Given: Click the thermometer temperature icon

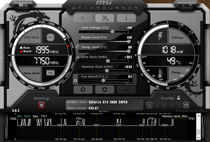Looking at the screenshot, I should point(160,73).
